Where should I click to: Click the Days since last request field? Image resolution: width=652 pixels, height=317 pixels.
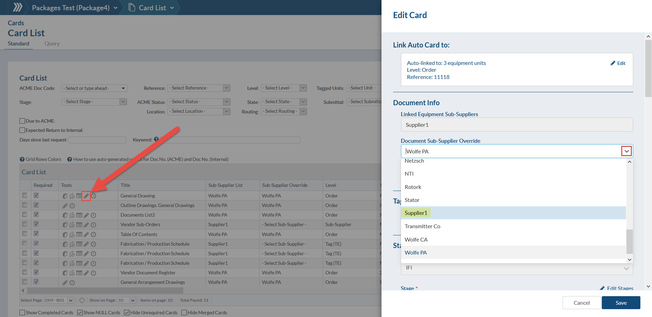click(x=97, y=140)
